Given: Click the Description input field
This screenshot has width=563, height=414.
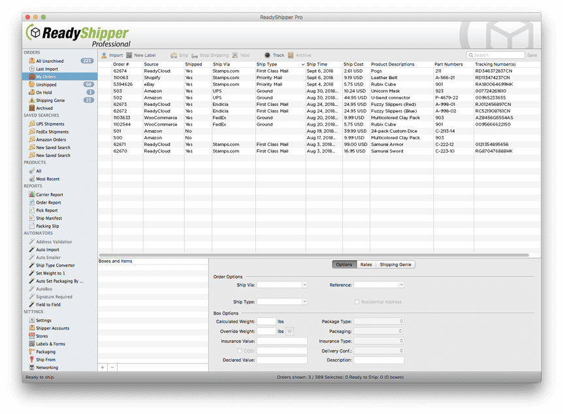Looking at the screenshot, I should pyautogui.click(x=379, y=360).
